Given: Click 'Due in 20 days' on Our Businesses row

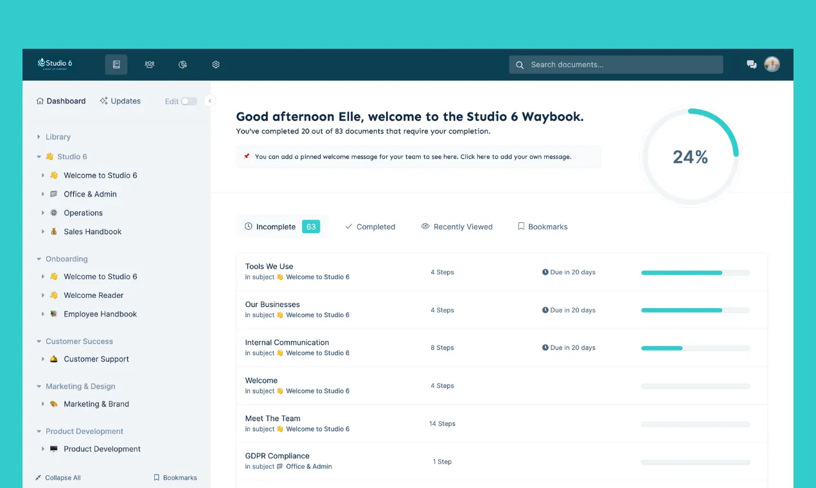Looking at the screenshot, I should 569,310.
